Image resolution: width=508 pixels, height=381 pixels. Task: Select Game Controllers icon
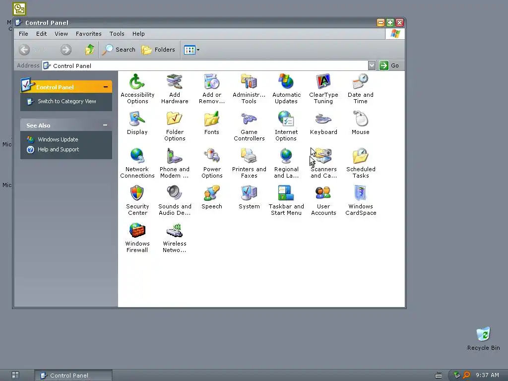[249, 126]
